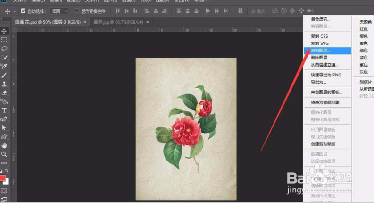Choose 从图层建立组... menu item
The height and width of the screenshot is (203, 374).
(327, 65)
